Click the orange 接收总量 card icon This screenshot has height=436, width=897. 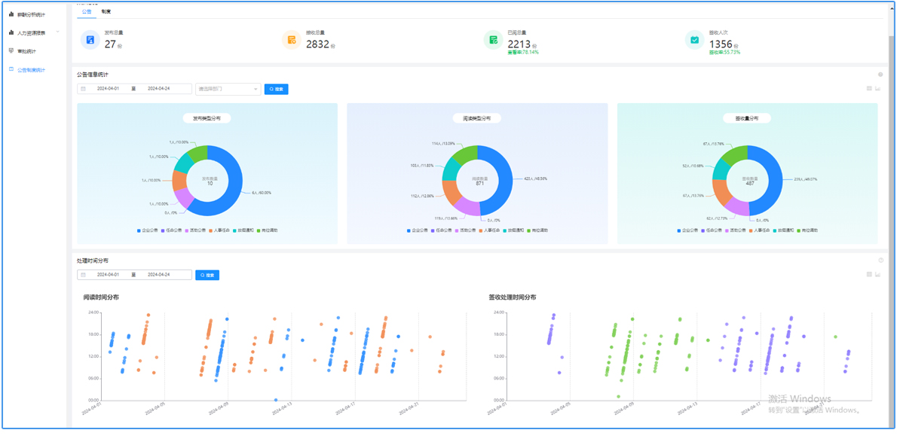tap(292, 40)
